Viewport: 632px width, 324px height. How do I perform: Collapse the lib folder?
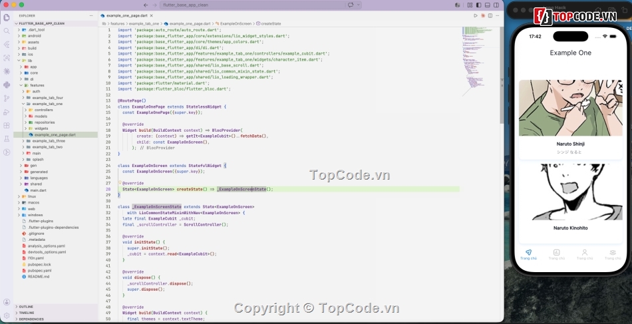coord(56,61)
